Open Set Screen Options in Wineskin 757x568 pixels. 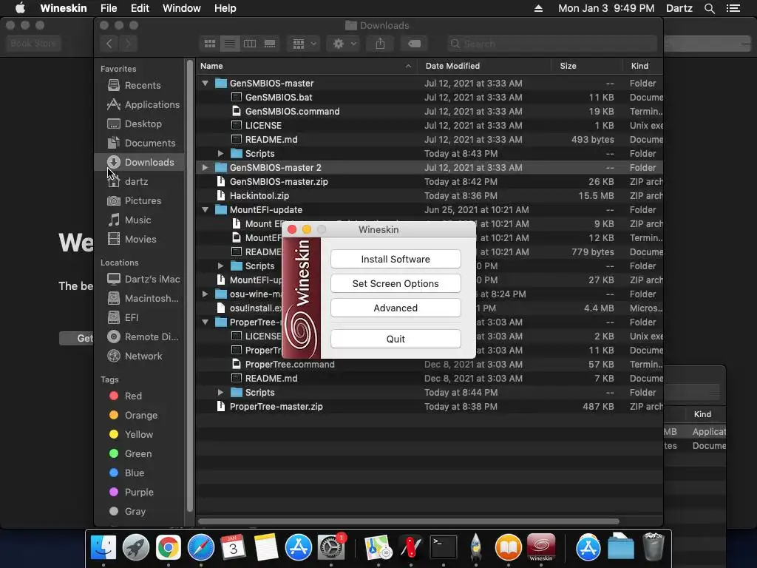click(x=396, y=283)
